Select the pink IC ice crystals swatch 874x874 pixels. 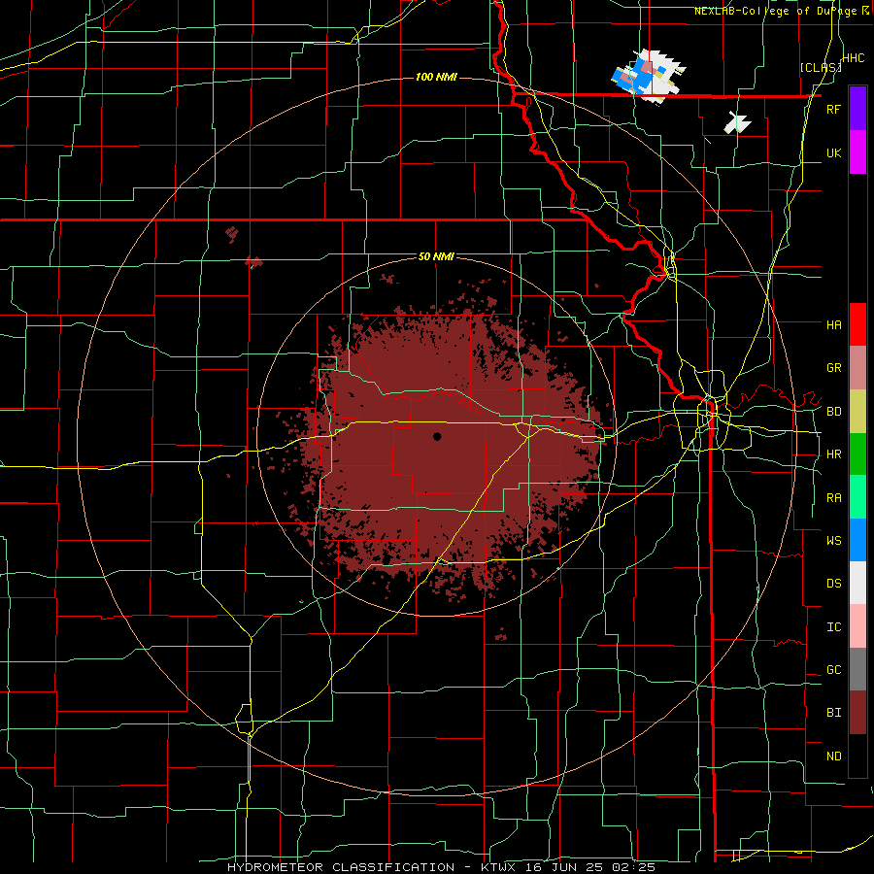tap(857, 626)
